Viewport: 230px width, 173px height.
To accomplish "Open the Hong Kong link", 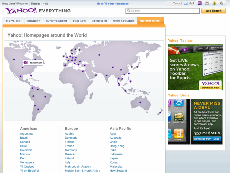I will point(117,146).
